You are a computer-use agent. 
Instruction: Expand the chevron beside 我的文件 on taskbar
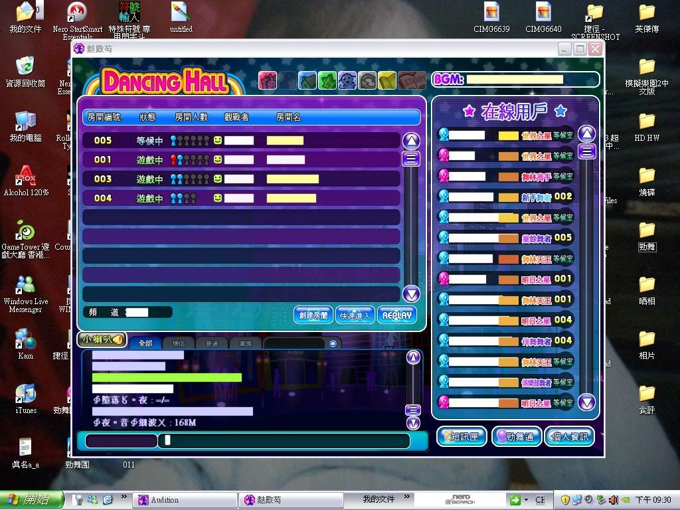coord(407,497)
